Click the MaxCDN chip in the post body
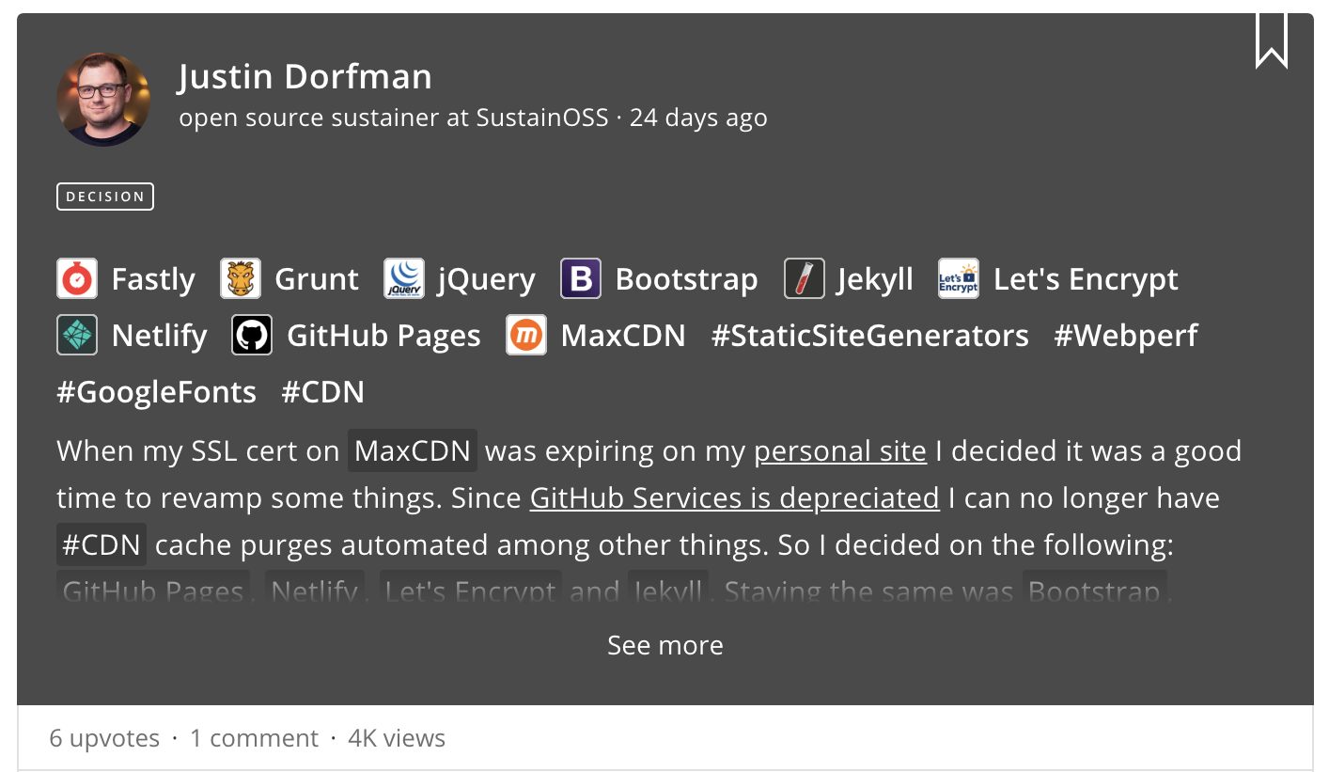 414,450
